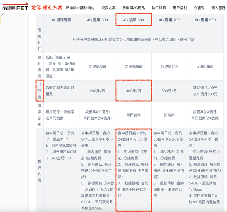227x212 pixels.
Task: Click the 月租費 row label
Action: 40,91
